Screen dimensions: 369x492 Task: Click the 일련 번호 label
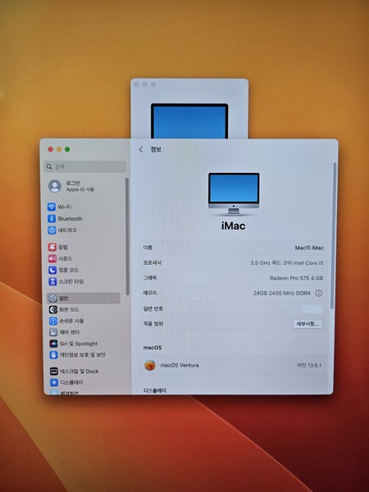[153, 309]
